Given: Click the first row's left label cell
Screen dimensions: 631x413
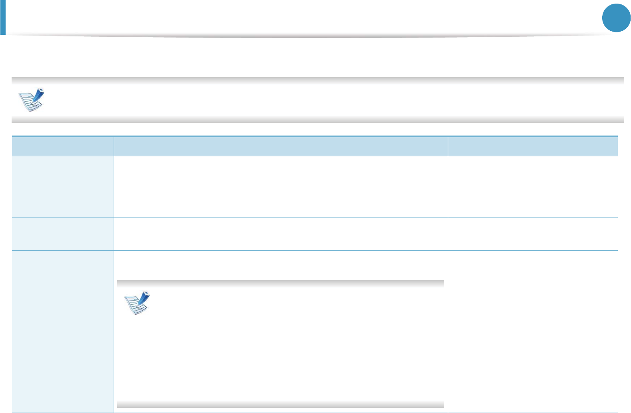Looking at the screenshot, I should 63,187.
